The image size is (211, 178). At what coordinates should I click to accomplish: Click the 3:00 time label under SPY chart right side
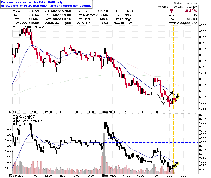point(183,112)
